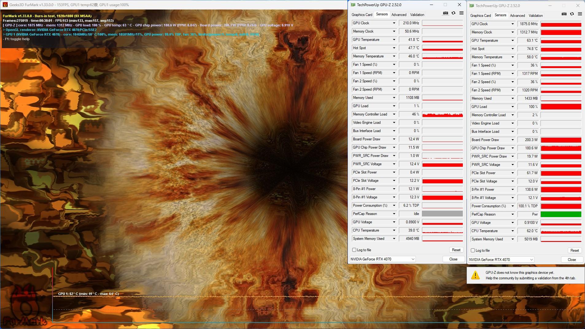Enable Log to file in left GPU-Z window

pos(354,250)
